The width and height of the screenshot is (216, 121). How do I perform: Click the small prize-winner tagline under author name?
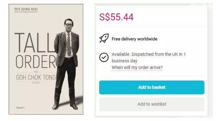tap(26, 12)
